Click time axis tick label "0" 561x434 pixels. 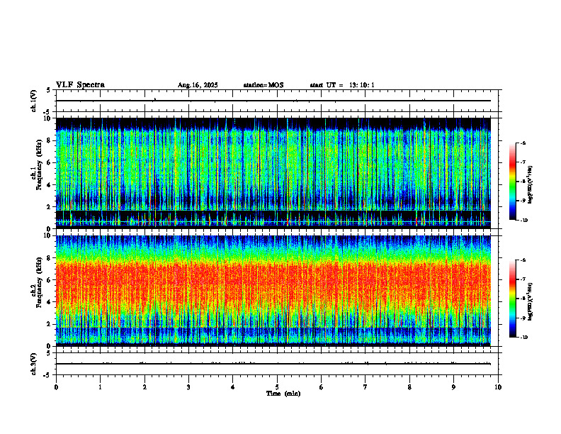click(56, 387)
